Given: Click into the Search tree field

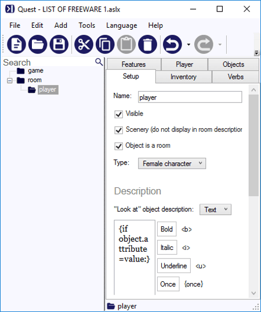Looking at the screenshot, I should pos(49,62).
